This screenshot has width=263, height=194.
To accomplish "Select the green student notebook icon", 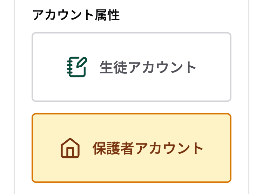I will [x=76, y=67].
